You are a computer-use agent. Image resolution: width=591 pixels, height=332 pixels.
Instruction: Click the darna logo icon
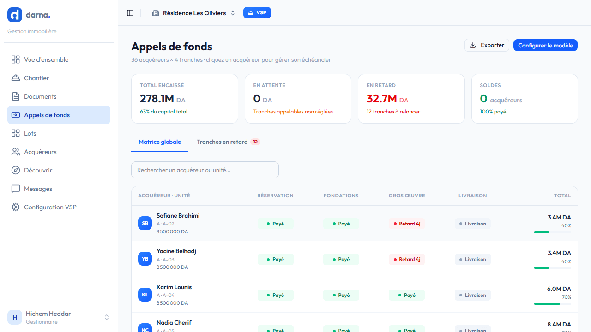click(x=15, y=15)
